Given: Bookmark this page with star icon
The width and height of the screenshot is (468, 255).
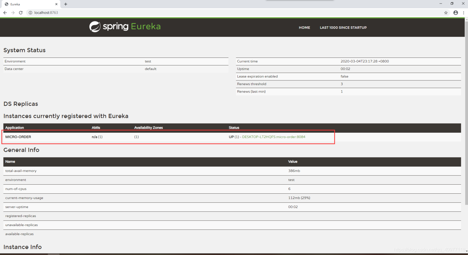Looking at the screenshot, I should (x=446, y=13).
